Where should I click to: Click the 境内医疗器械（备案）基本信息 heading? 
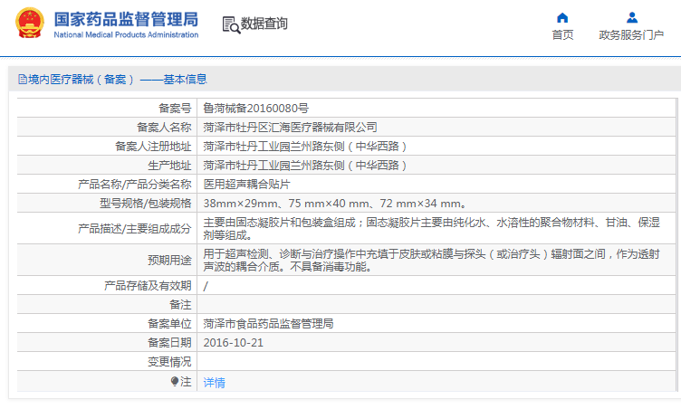117,80
